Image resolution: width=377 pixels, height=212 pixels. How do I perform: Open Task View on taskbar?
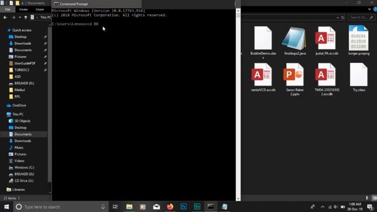(115, 207)
